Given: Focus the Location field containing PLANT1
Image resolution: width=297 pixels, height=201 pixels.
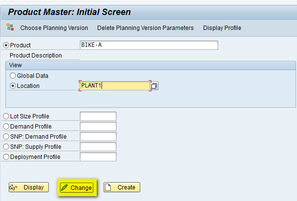Looking at the screenshot, I should click(115, 86).
